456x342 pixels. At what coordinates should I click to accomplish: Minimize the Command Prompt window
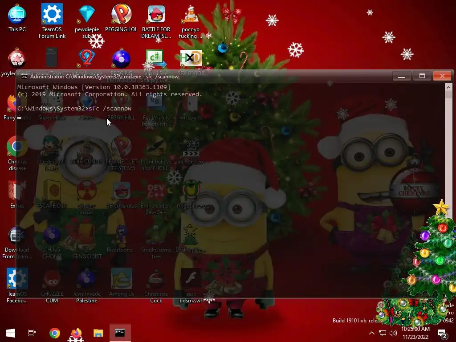(x=402, y=76)
